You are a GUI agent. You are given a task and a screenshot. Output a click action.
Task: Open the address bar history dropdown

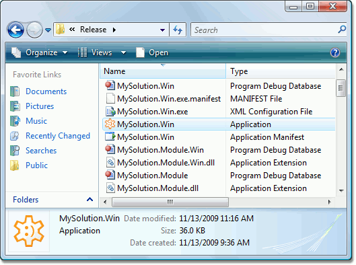pyautogui.click(x=162, y=30)
